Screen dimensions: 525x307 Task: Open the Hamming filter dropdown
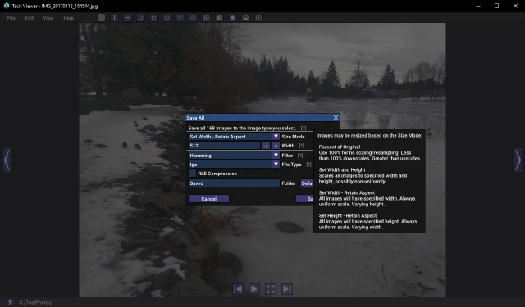[234, 156]
